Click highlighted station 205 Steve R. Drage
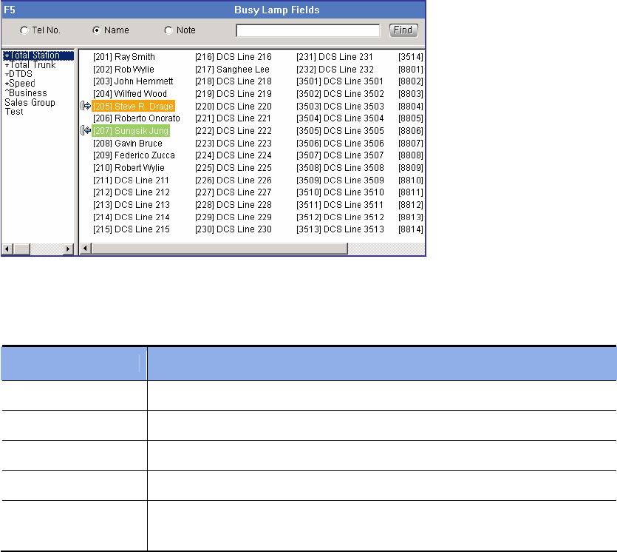Screen dimensions: 617x552 pyautogui.click(x=133, y=107)
